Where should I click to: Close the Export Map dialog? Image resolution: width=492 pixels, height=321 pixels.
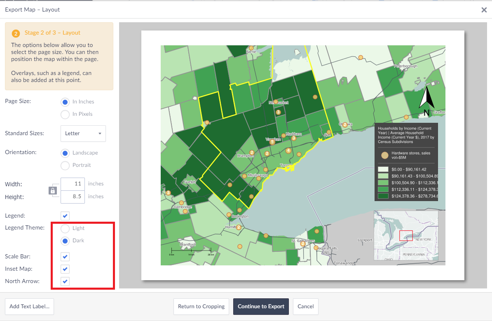[484, 10]
